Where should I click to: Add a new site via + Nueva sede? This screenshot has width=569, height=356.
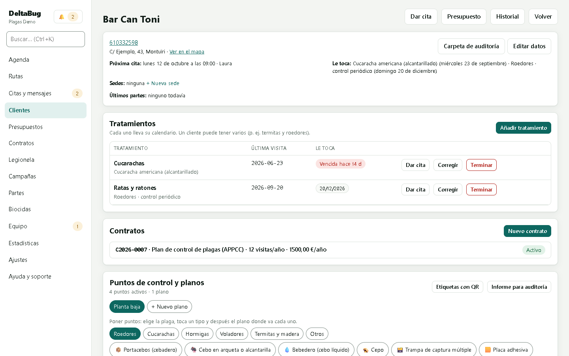(163, 83)
